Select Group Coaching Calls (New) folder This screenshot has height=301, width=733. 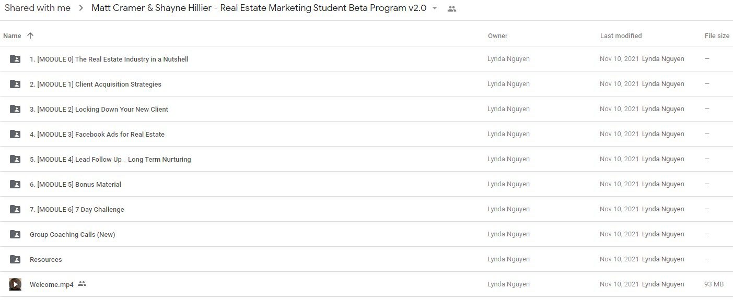[366, 234]
